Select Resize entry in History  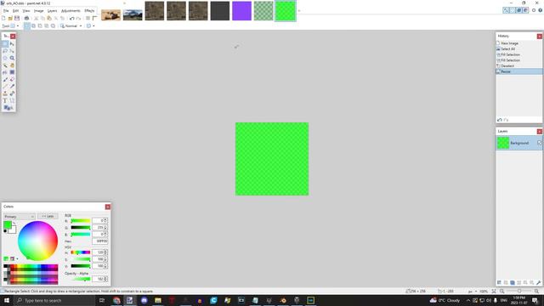tap(519, 71)
